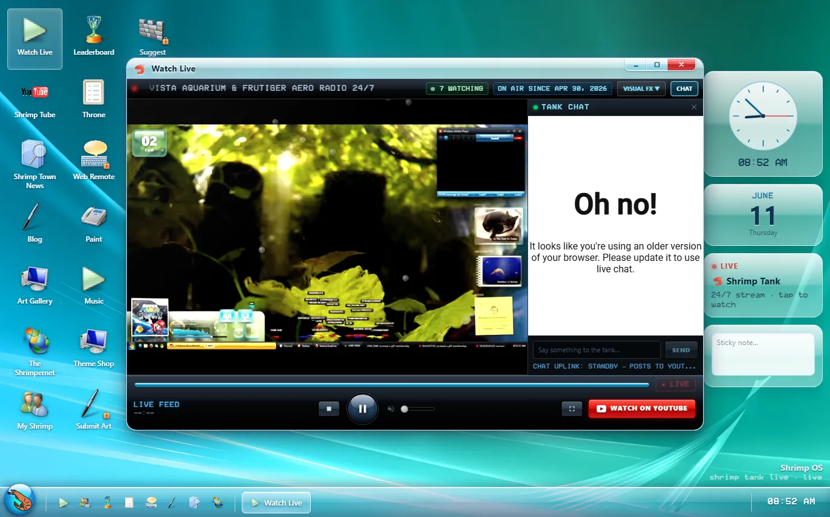This screenshot has height=517, width=830.
Task: Open the My Shrimp desktop icon
Action: (35, 411)
